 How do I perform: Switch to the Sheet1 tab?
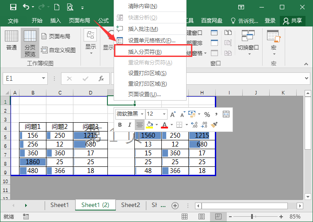tap(60, 205)
